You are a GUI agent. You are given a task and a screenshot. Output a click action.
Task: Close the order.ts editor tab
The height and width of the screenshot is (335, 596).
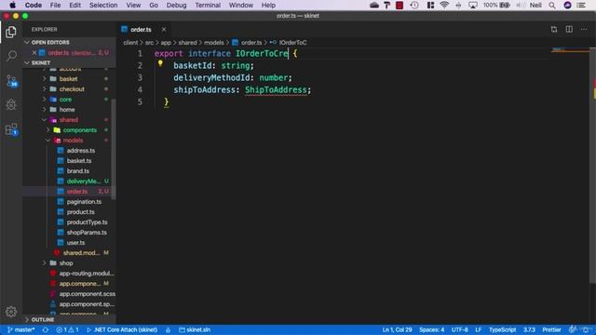(x=164, y=29)
